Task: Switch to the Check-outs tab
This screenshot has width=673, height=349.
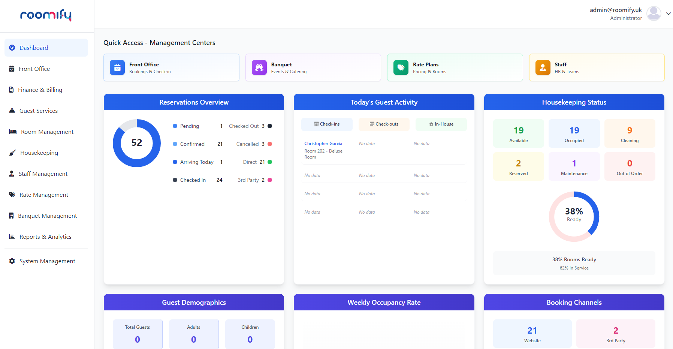Action: coord(384,124)
